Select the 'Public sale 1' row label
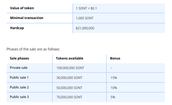Viewport: 172px width, 105px height. [19, 78]
